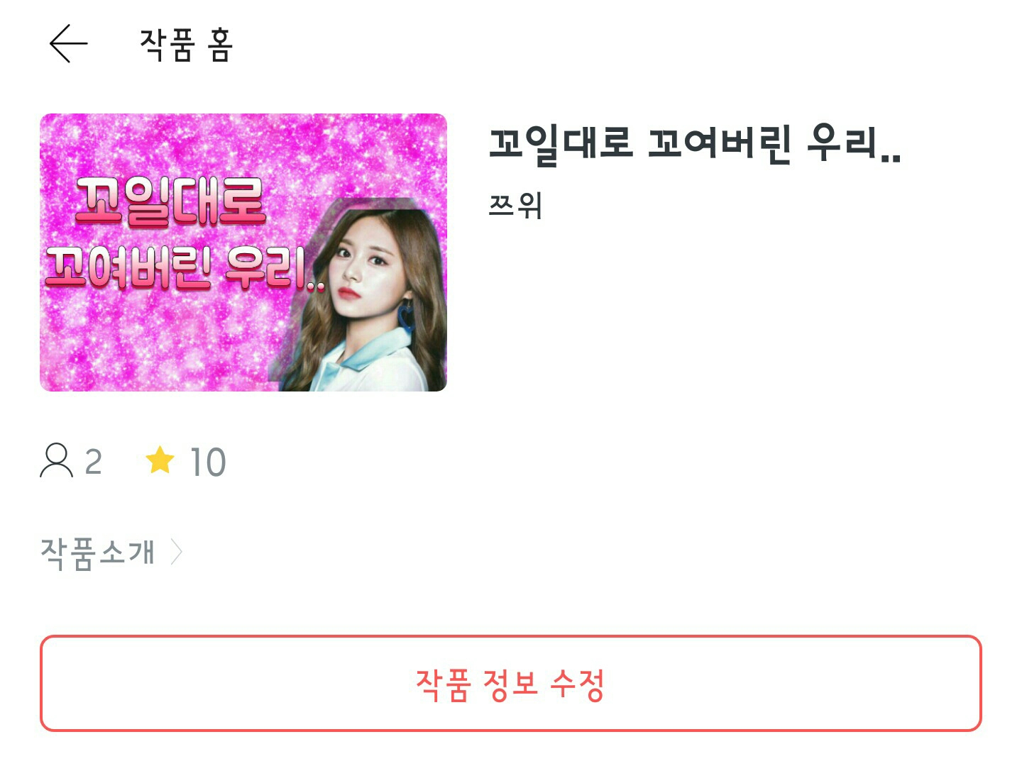Viewport: 1022px width, 766px height.
Task: Open the 작품소개 section label
Action: click(x=97, y=553)
